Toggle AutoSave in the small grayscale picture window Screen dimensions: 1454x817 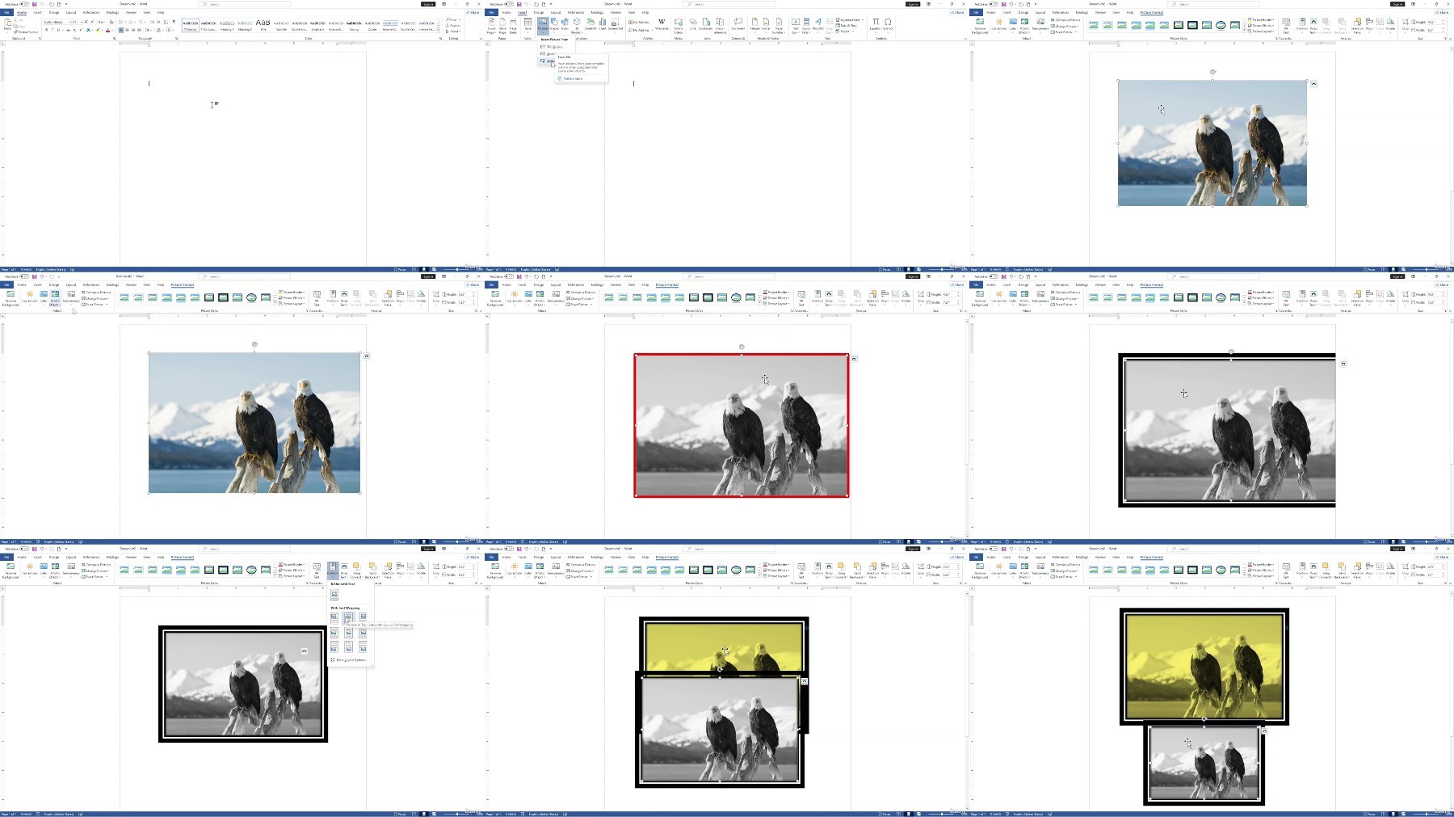pos(994,549)
